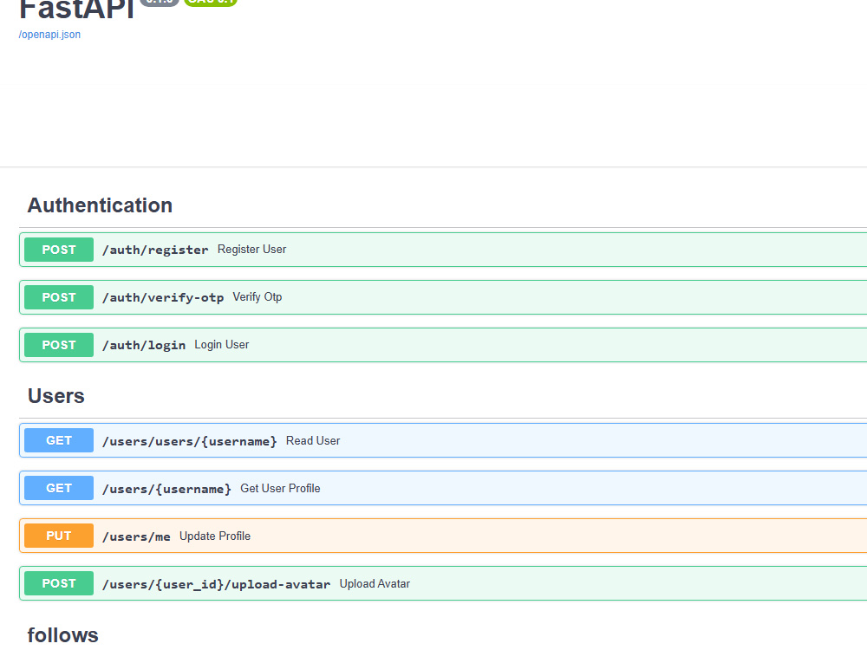Click the POST badge for /auth/register
867x650 pixels.
click(59, 250)
